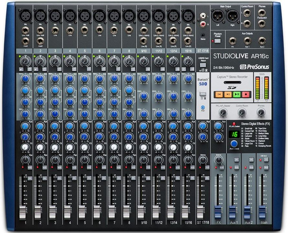Click the FX master fader
The width and height of the screenshot is (288, 233).
tap(218, 212)
